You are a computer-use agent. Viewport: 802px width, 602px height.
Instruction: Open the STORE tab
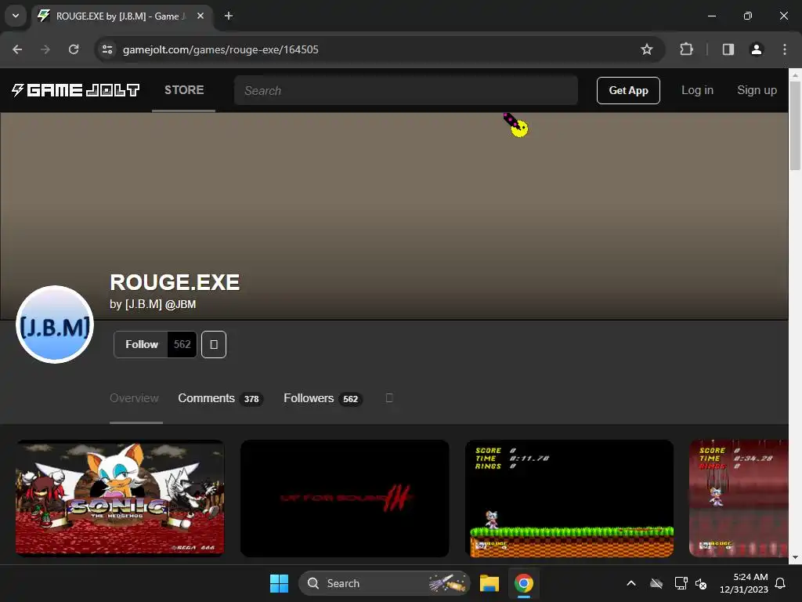[x=183, y=90]
